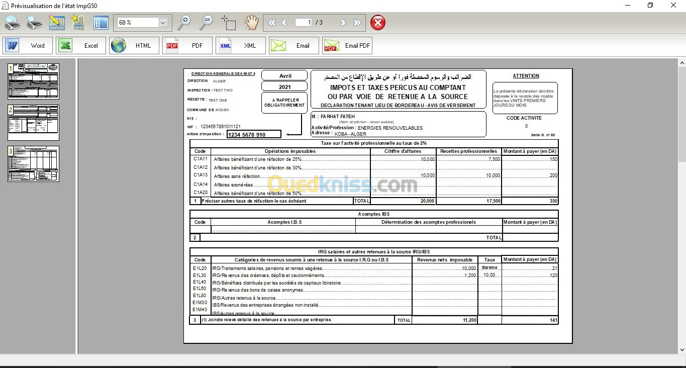Click the 'ATTENTION' heading
Image resolution: width=686 pixels, height=368 pixels.
click(x=526, y=76)
